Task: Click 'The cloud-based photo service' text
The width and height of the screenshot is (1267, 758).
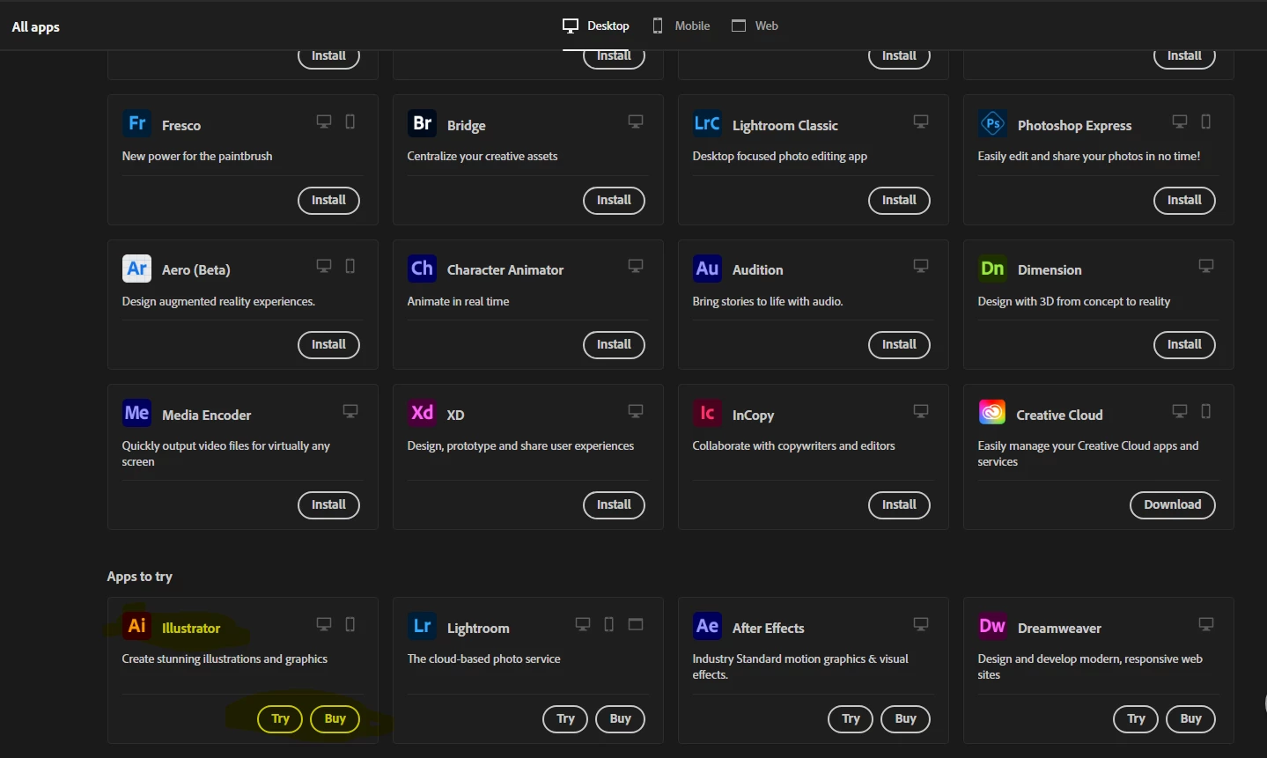Action: pyautogui.click(x=484, y=659)
